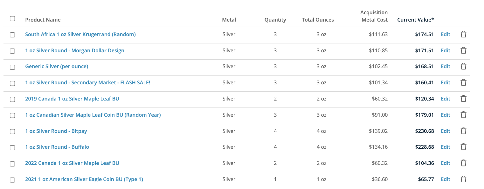This screenshot has width=484, height=189.
Task: Remove the Generic Silver (per ounce) entry
Action: 463,66
